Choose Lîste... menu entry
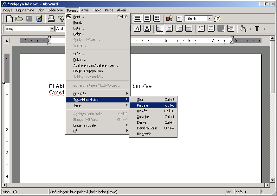The height and width of the screenshot is (196, 277). (x=98, y=28)
